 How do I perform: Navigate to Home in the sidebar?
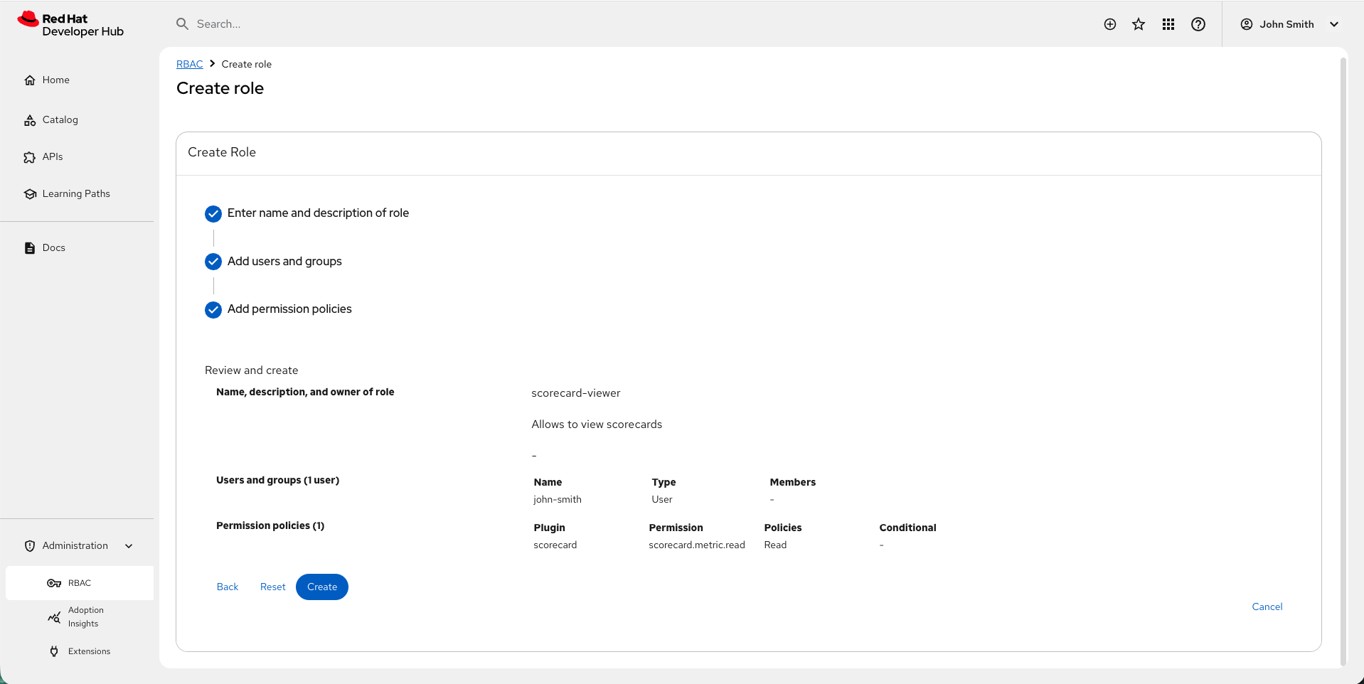pyautogui.click(x=29, y=80)
